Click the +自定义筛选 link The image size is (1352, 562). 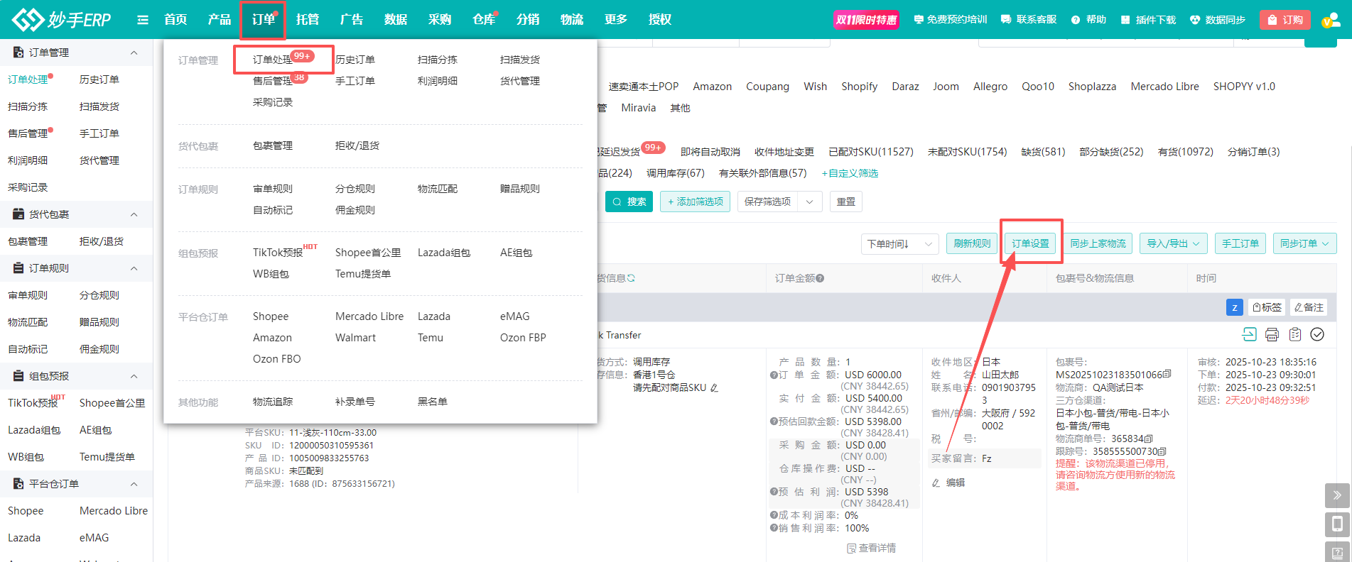[850, 173]
